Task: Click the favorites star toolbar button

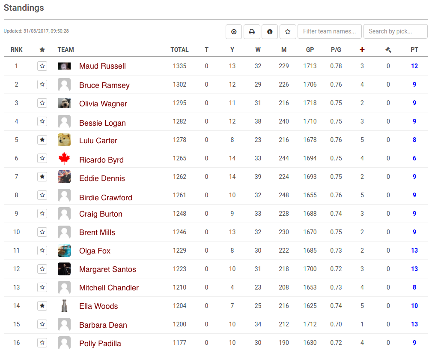Action: (288, 32)
